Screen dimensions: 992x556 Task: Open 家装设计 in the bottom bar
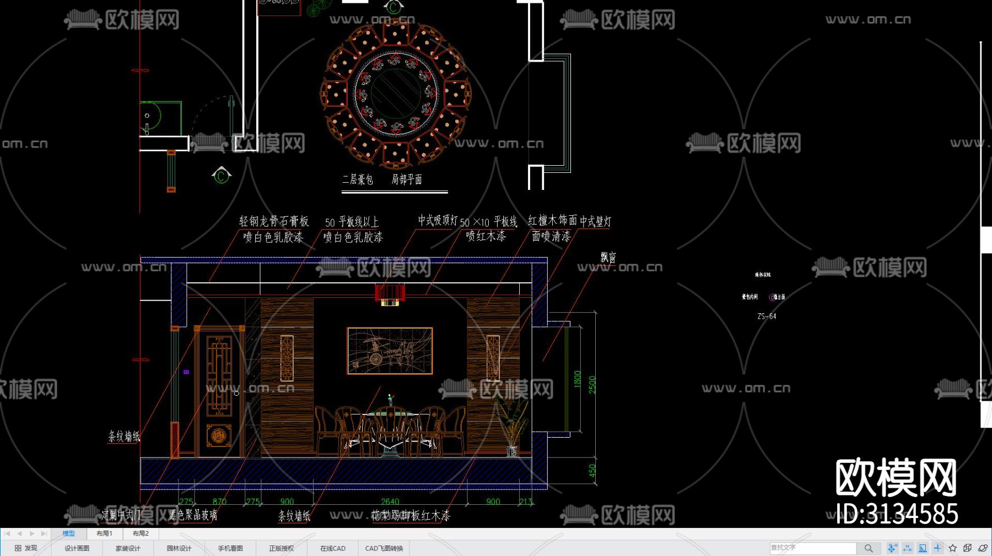[x=128, y=548]
